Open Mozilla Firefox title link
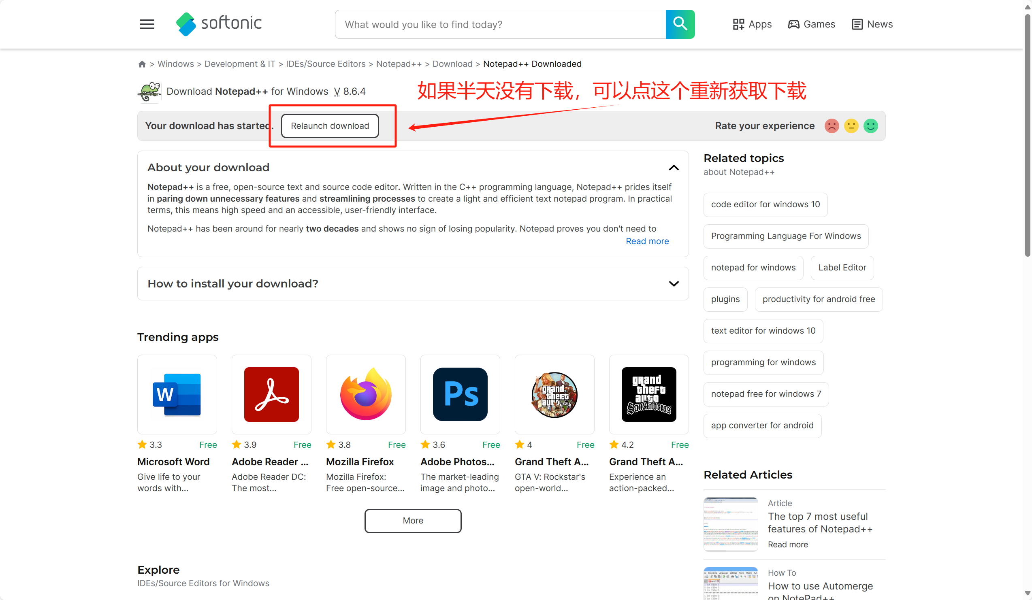The image size is (1032, 600). click(x=360, y=462)
